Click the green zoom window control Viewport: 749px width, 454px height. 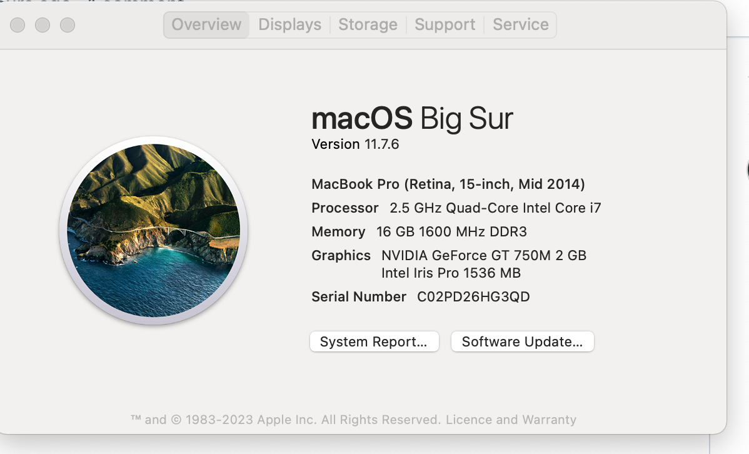(66, 25)
